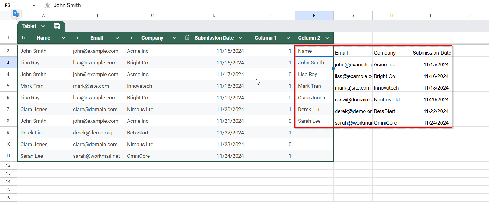
Task: Click the OmniCore cell in column C
Action: pyautogui.click(x=152, y=156)
